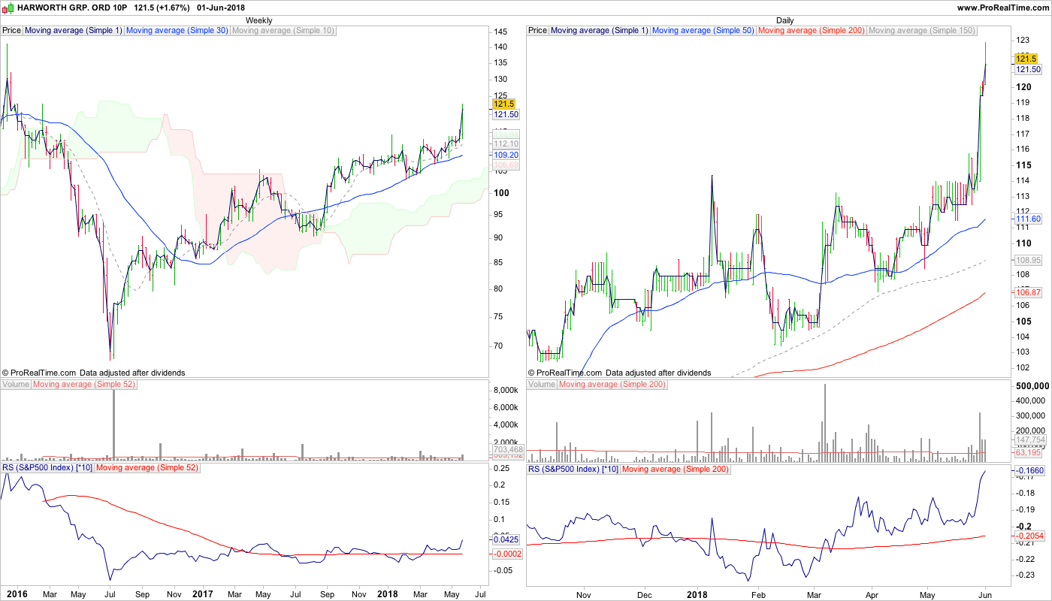Click the Apr label on Daily time axis
The width and height of the screenshot is (1052, 601).
[x=872, y=594]
